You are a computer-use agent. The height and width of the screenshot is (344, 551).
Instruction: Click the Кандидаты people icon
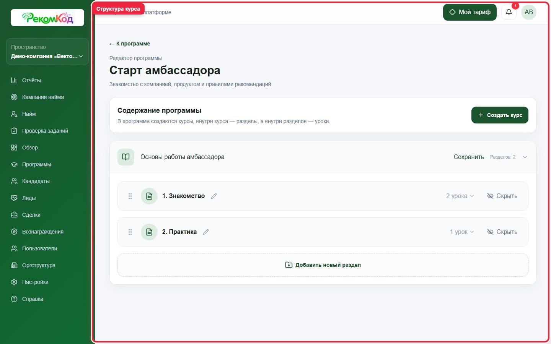(x=14, y=181)
